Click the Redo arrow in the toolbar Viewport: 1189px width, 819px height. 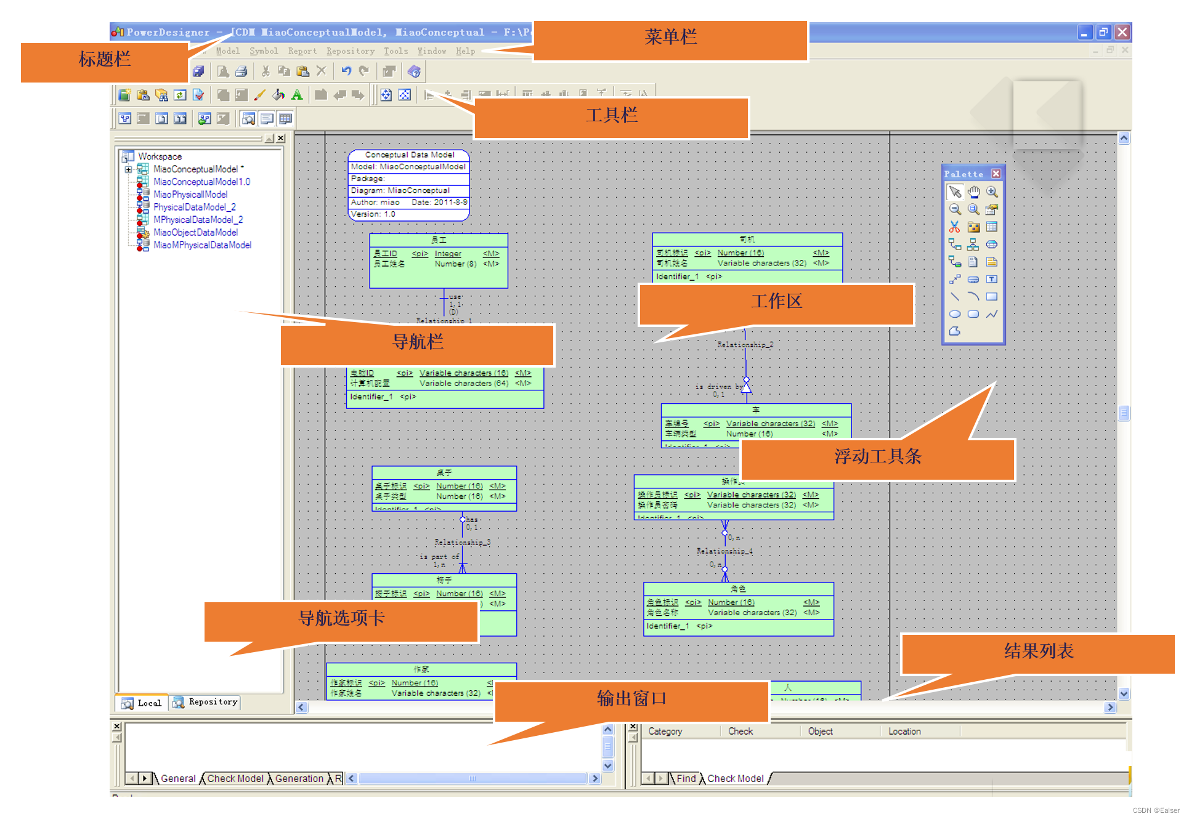pyautogui.click(x=364, y=71)
